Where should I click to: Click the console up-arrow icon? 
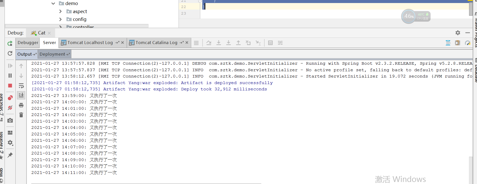point(21,66)
